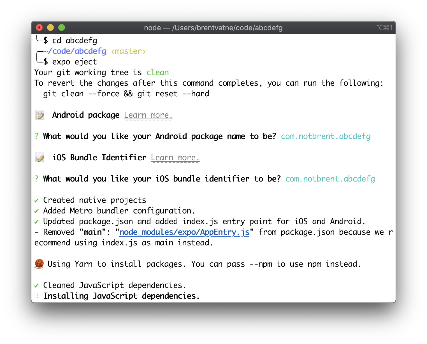This screenshot has height=344, width=427.
Task: Click the checkmark beside Cleaned JavaScript dependencies
Action: point(36,285)
